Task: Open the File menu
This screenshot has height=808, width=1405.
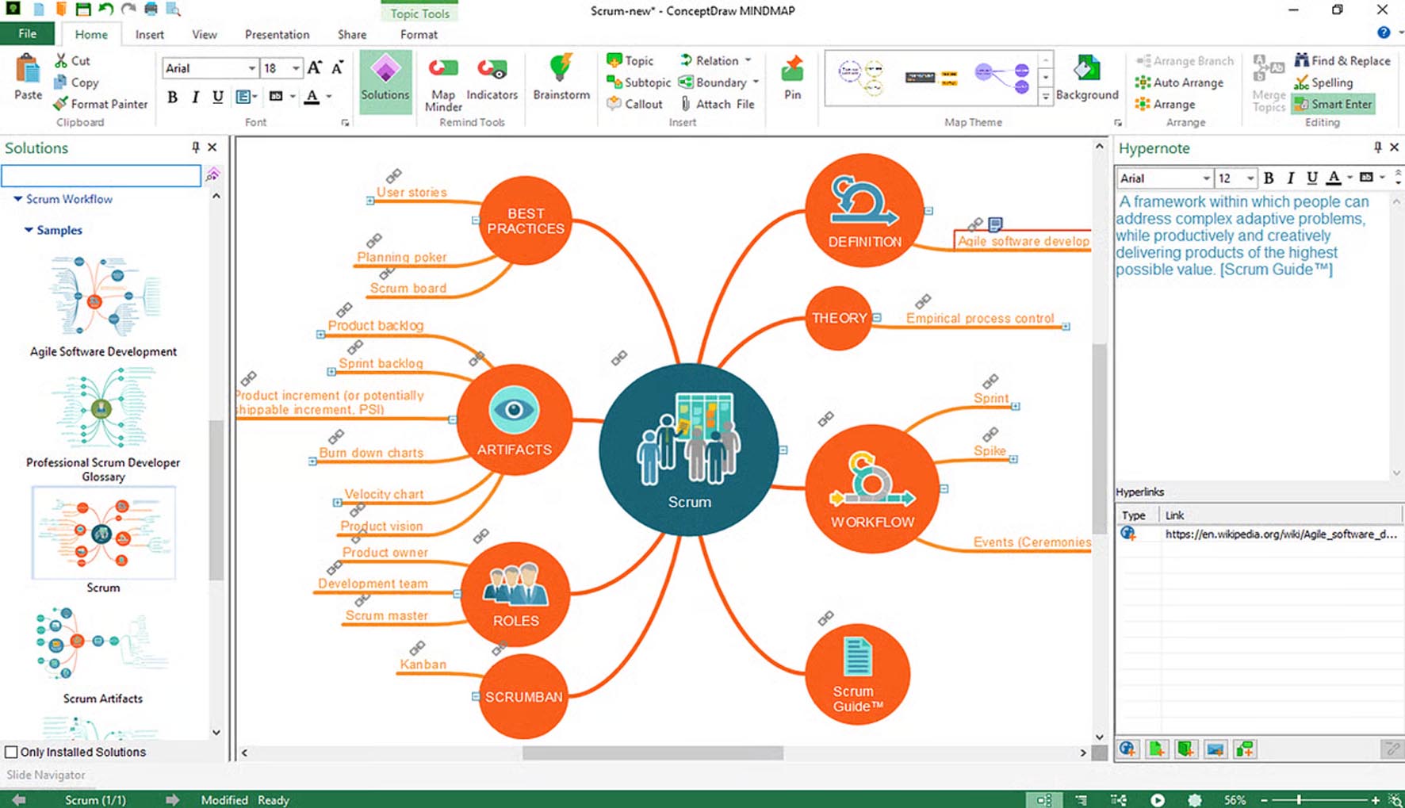Action: tap(27, 34)
